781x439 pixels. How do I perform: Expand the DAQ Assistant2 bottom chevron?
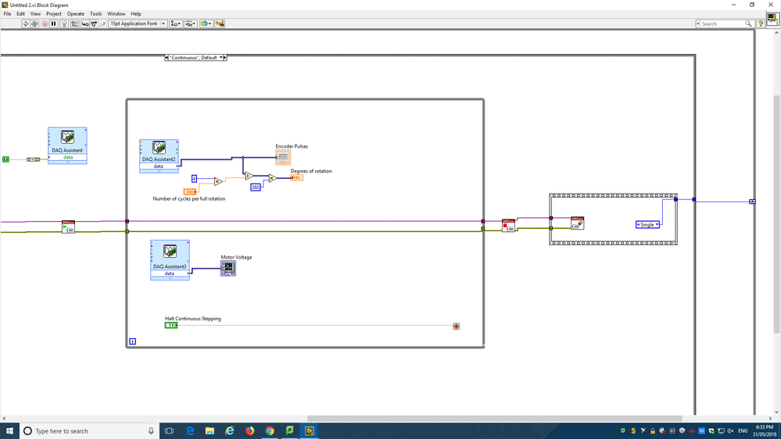(159, 171)
